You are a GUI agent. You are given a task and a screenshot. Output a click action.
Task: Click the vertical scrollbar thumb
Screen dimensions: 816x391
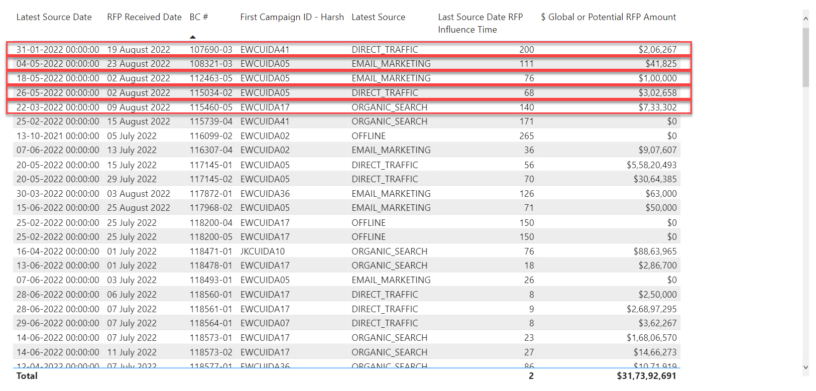click(805, 58)
